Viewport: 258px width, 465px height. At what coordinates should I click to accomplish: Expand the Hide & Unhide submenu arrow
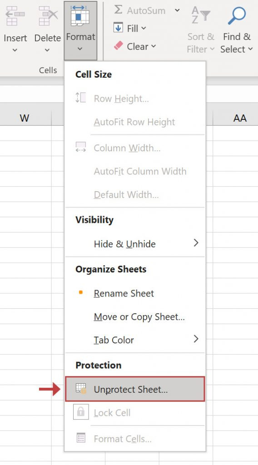[196, 243]
